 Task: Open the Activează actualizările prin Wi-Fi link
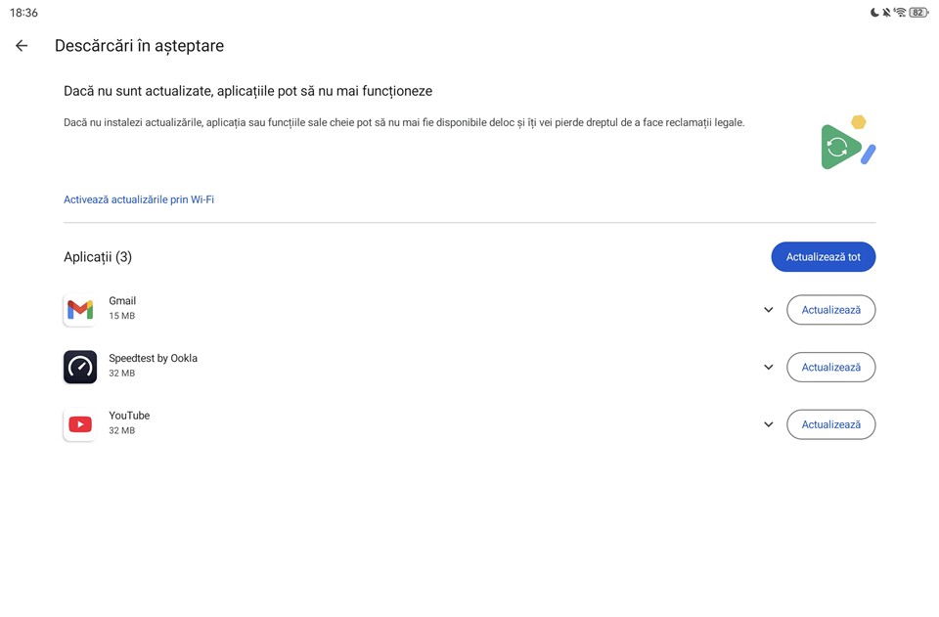pyautogui.click(x=139, y=199)
